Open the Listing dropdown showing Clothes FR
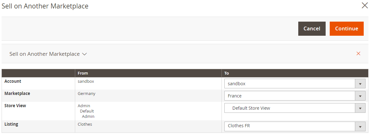Screen dimensions: 370x136 (x=289, y=126)
